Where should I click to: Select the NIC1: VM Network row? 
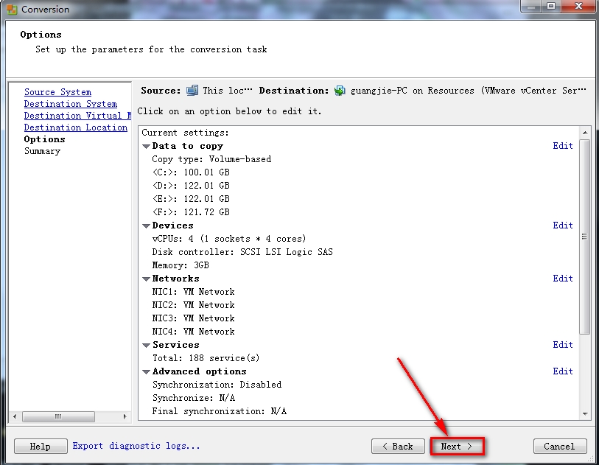pos(193,292)
